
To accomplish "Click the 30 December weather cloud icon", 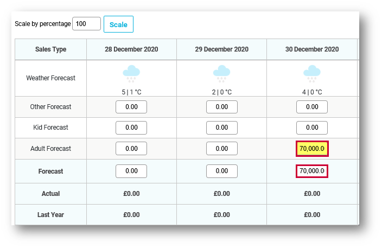I will (x=312, y=74).
